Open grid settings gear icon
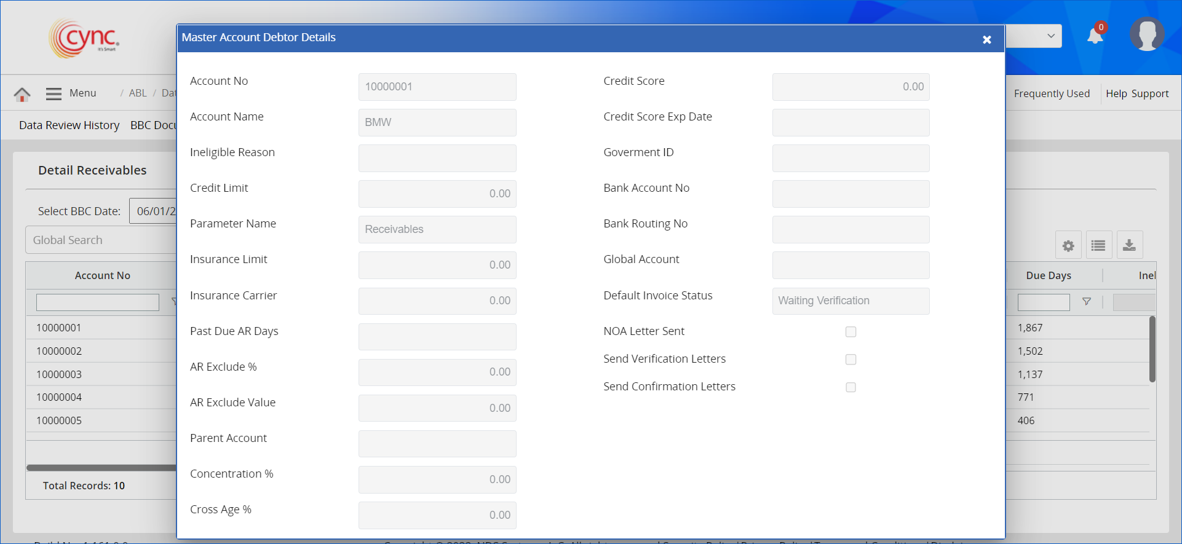Screen dimensions: 1182x544 click(x=1068, y=246)
